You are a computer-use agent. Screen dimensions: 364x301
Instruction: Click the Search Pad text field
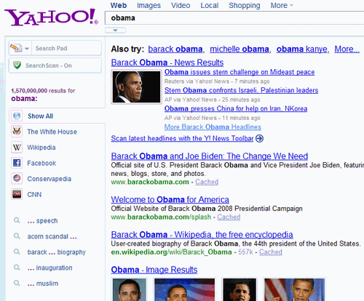[66, 48]
